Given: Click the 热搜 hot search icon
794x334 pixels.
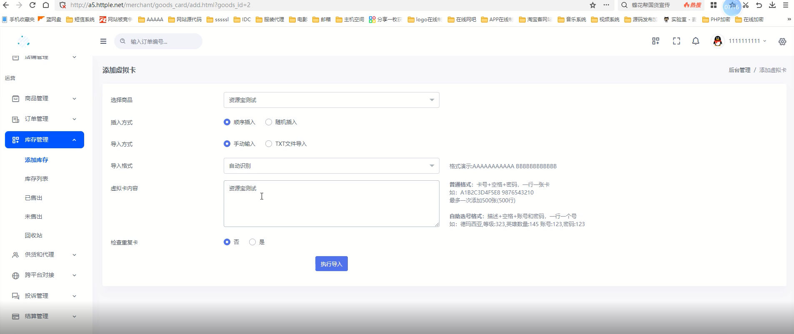Looking at the screenshot, I should [x=692, y=5].
